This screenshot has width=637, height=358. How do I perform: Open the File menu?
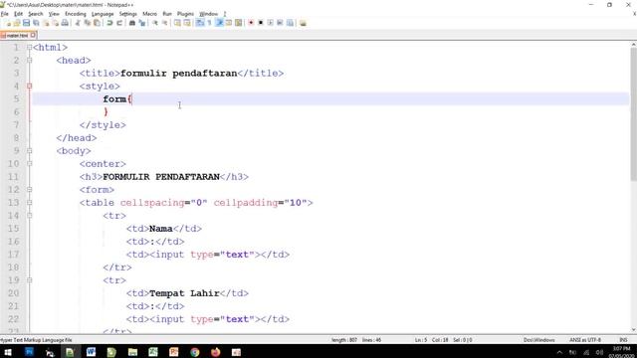tap(5, 14)
